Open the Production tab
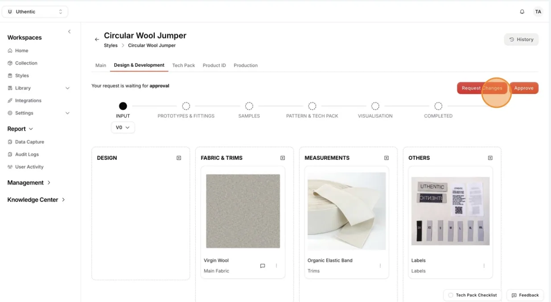Viewport: 551px width, 302px height. coord(246,65)
